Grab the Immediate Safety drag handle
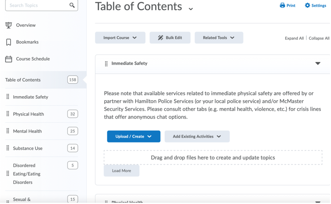Image resolution: width=331 pixels, height=204 pixels. [x=106, y=63]
